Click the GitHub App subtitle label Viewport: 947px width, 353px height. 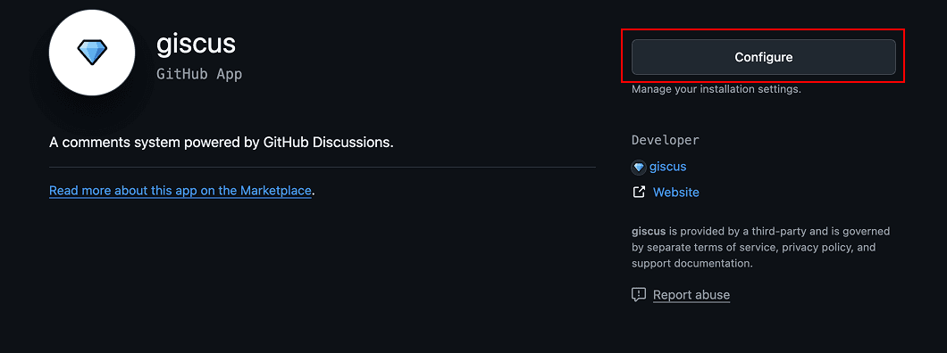(x=199, y=74)
